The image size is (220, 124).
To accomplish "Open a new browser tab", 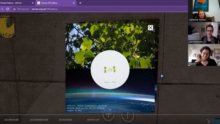I will (x=80, y=3).
